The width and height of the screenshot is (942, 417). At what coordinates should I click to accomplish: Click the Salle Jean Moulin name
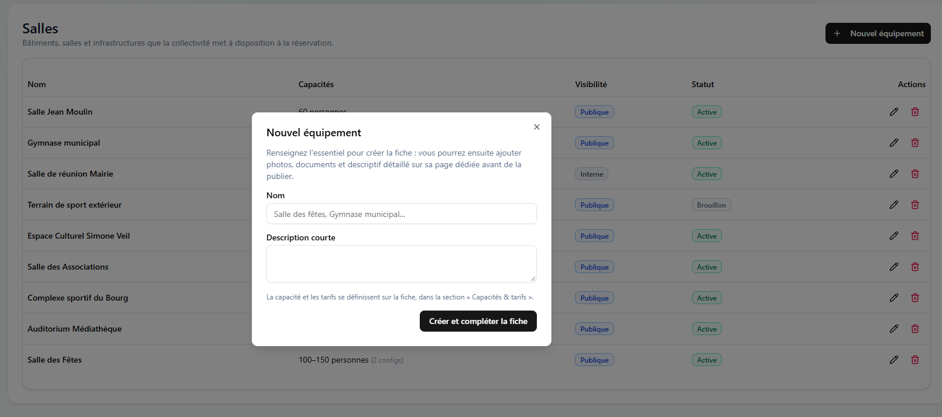[x=60, y=112]
